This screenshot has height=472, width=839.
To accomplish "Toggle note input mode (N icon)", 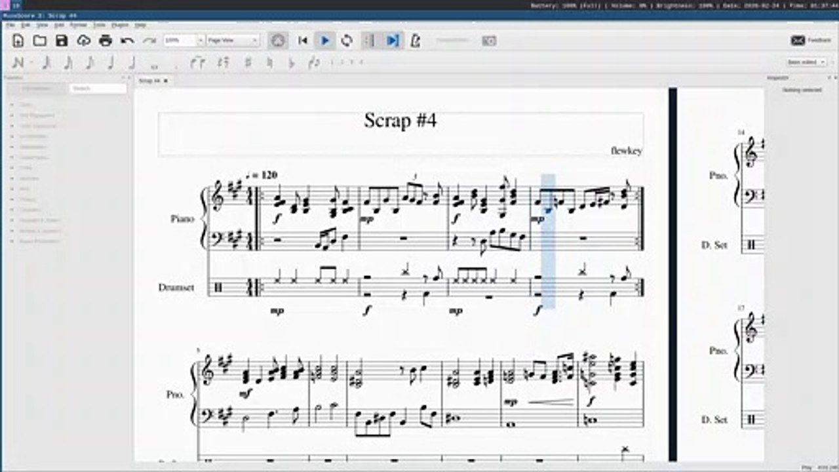I will click(18, 63).
